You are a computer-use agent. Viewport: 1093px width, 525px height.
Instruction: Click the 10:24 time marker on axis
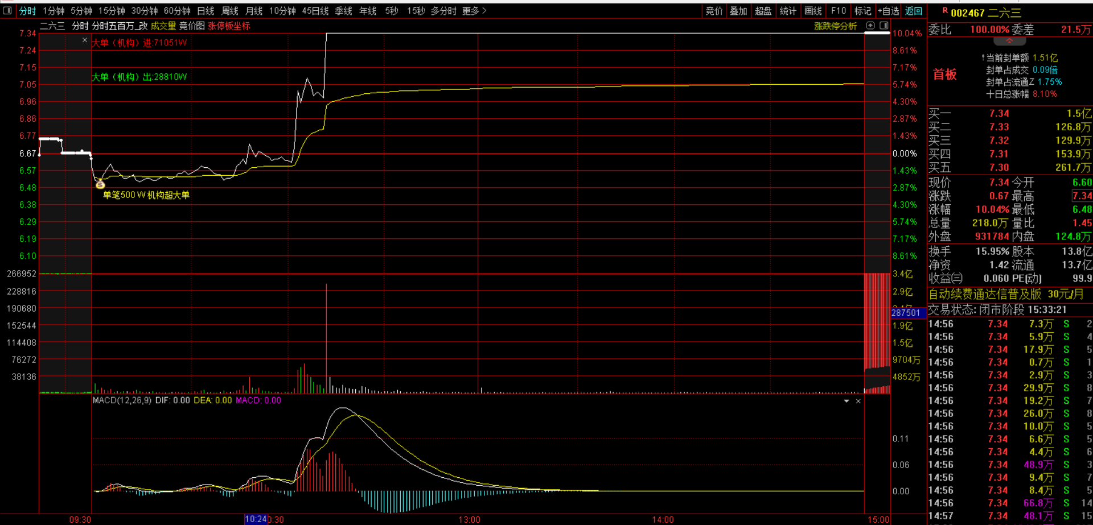point(256,519)
